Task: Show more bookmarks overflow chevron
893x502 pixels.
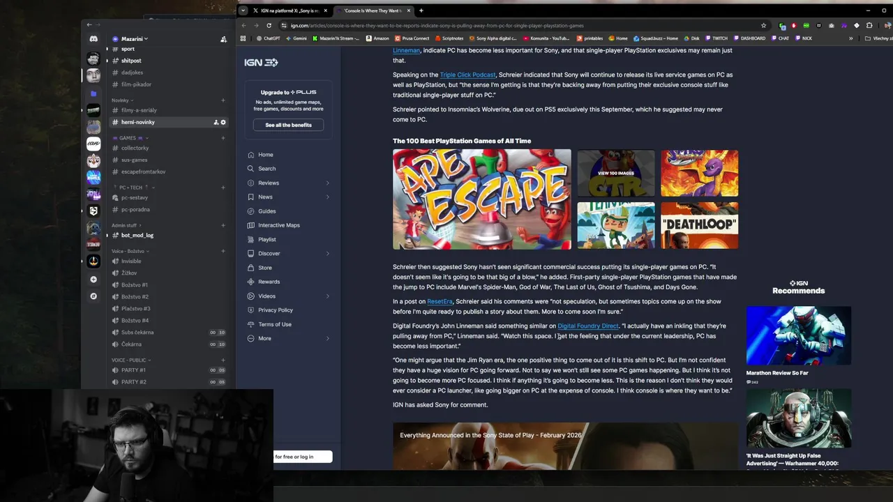Action: click(850, 38)
